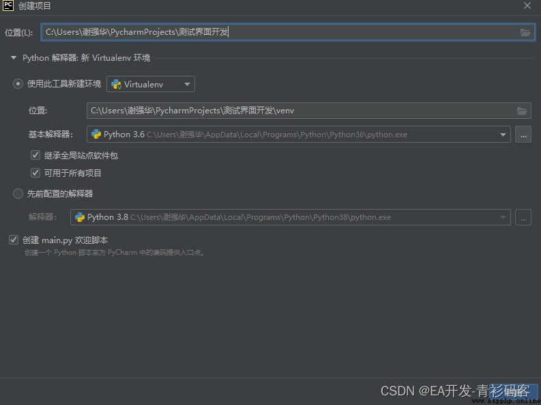Screen dimensions: 541x405
Task: Toggle the available to all projects checkbox
Action: click(x=35, y=173)
